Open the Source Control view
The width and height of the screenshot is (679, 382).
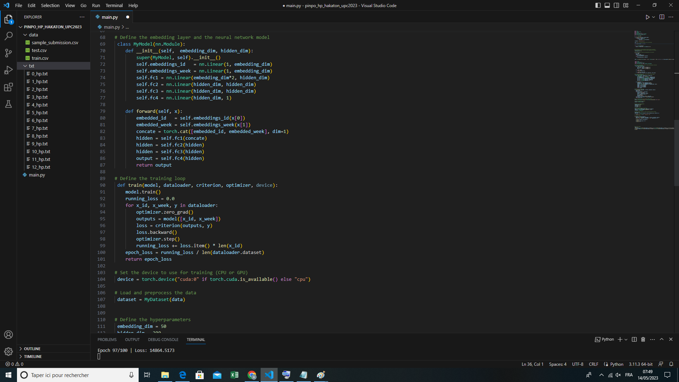pyautogui.click(x=8, y=53)
